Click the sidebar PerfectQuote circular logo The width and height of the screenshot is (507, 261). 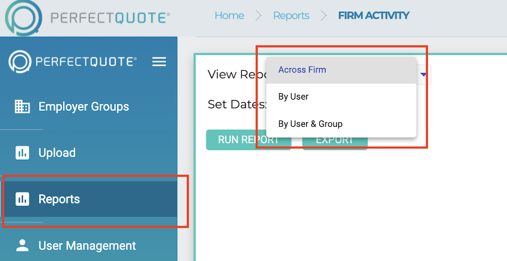click(x=20, y=61)
